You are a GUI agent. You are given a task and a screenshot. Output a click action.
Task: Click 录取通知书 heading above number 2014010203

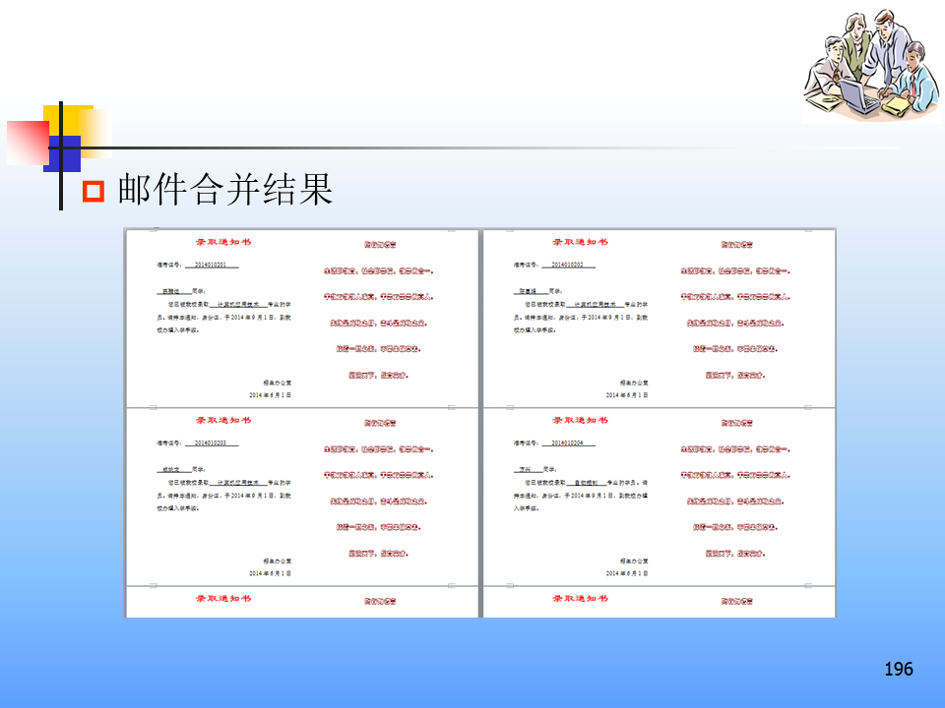(223, 420)
